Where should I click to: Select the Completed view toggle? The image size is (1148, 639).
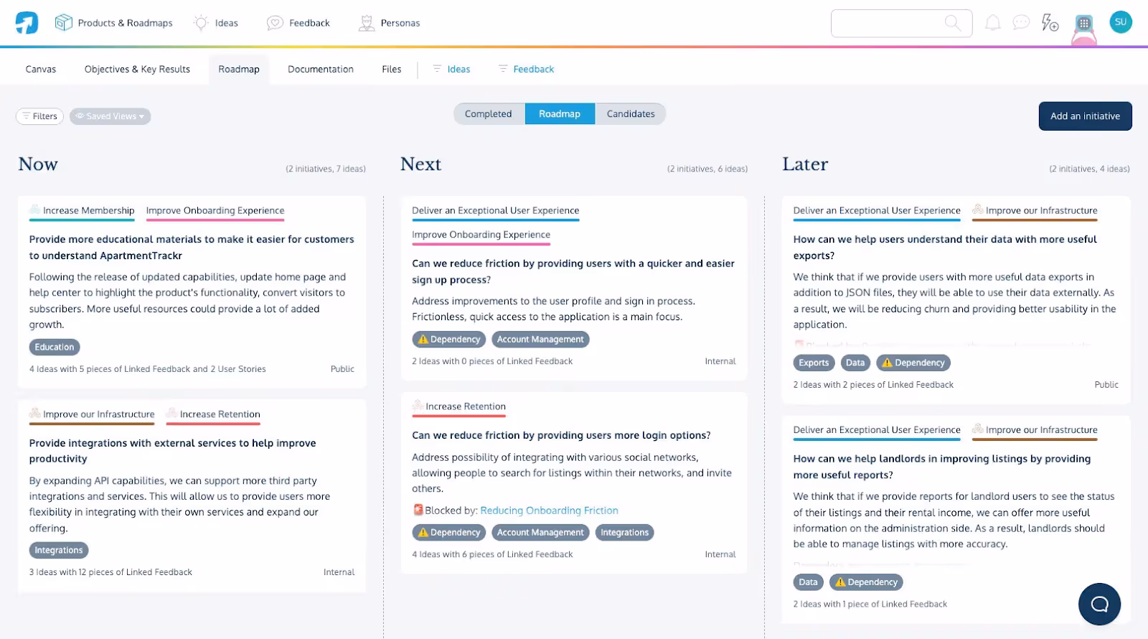pos(489,113)
